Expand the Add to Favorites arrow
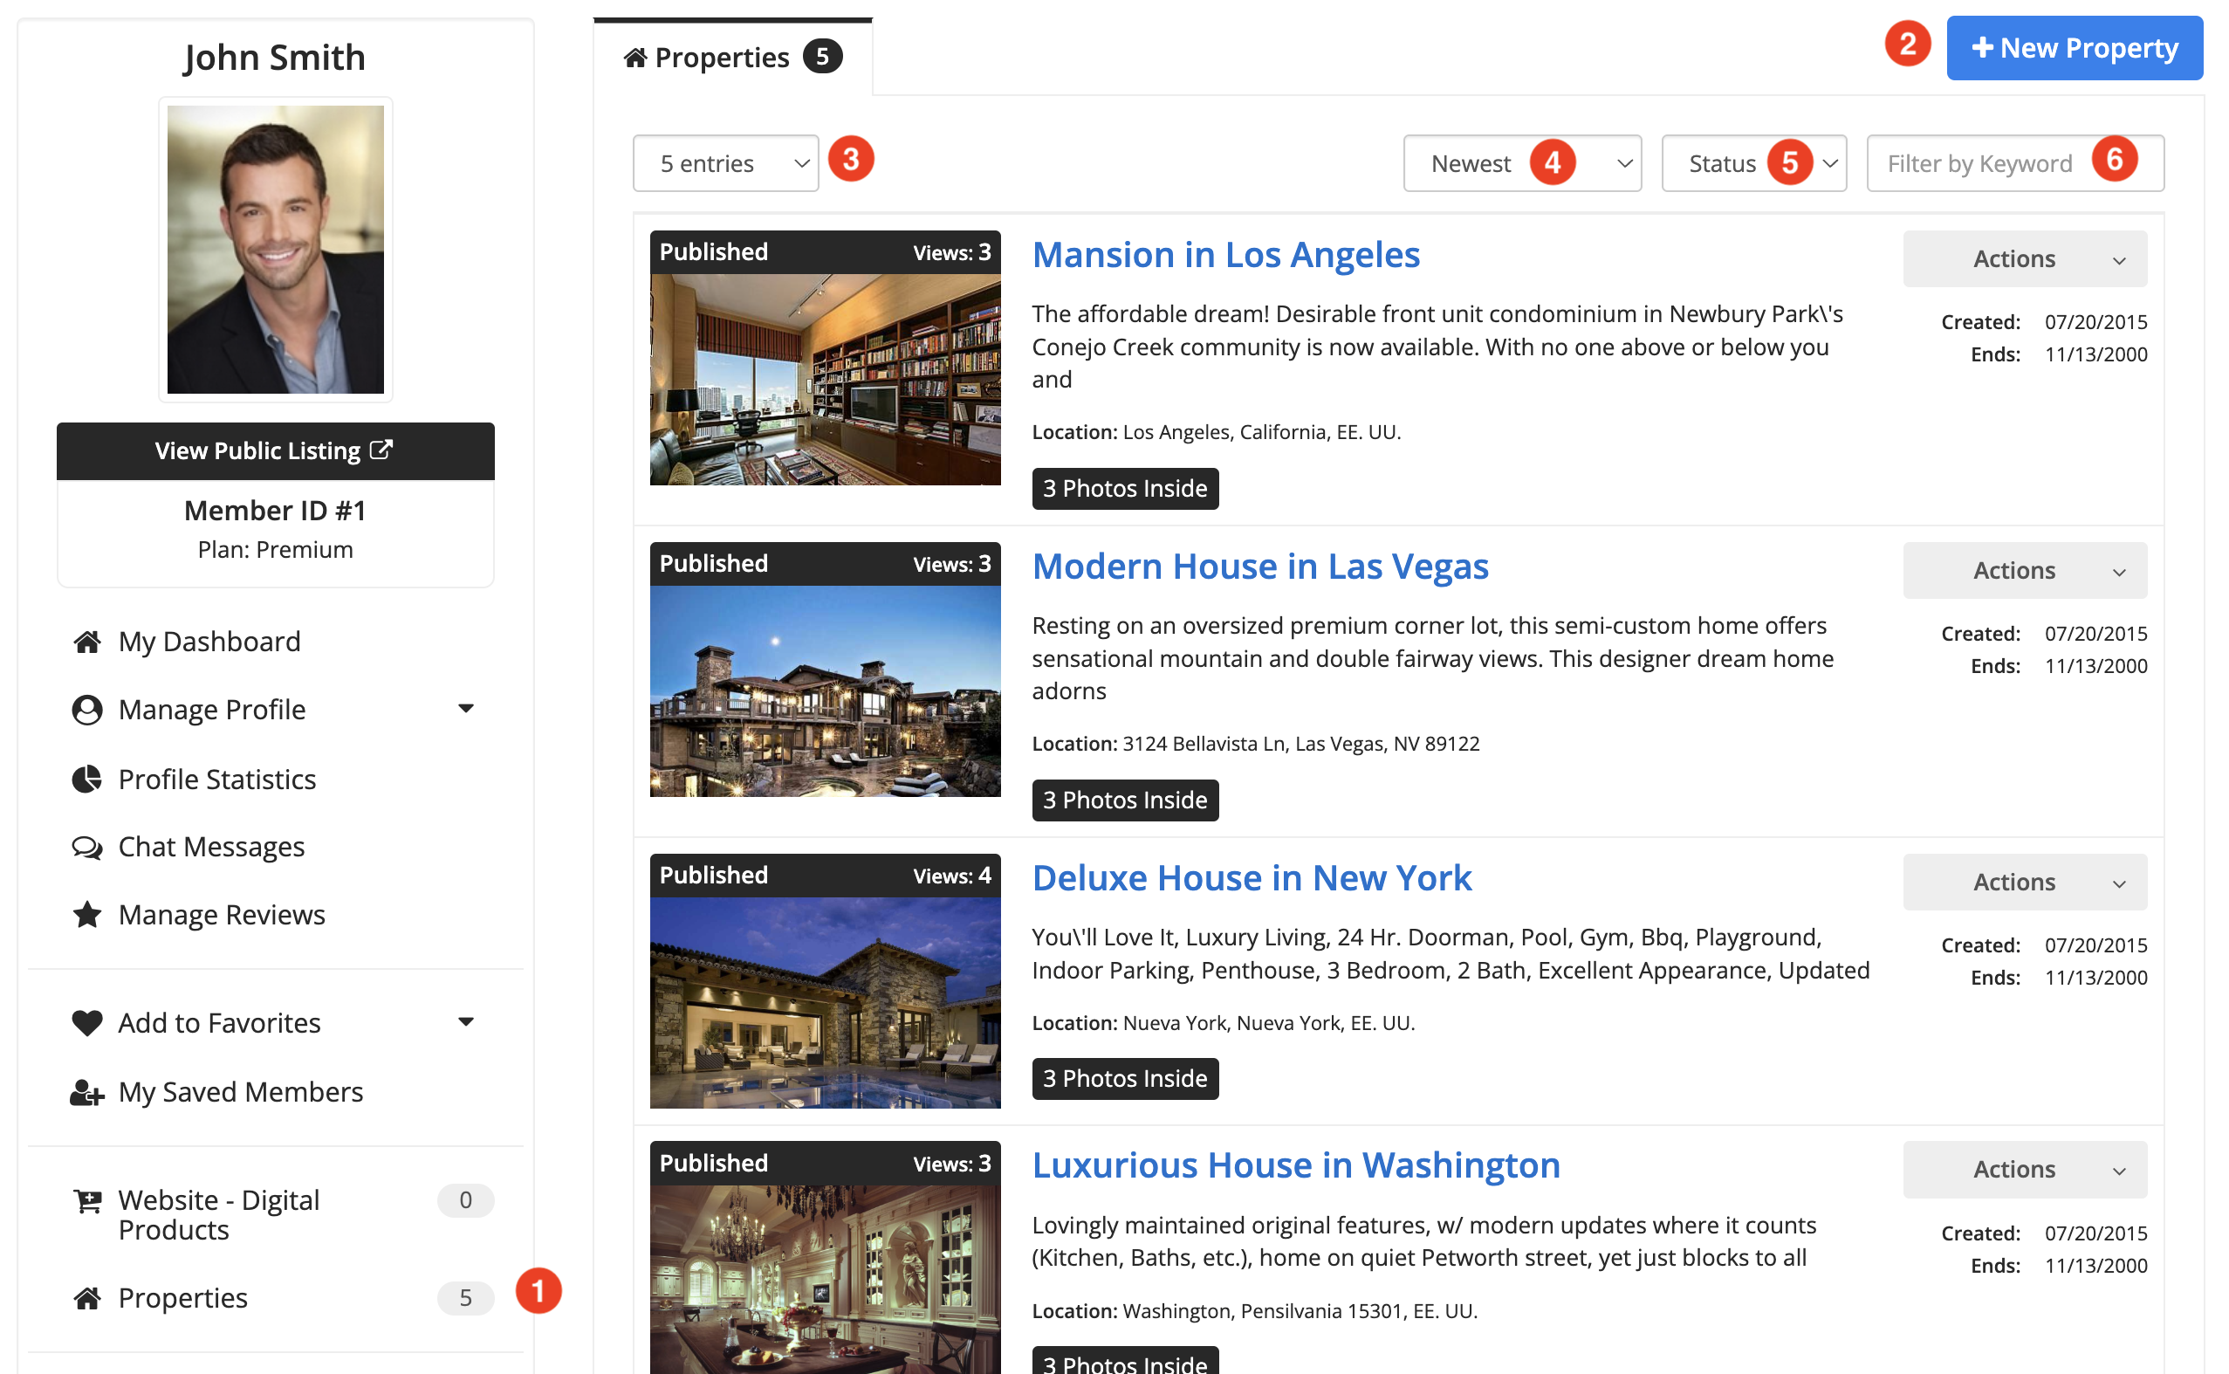 click(x=466, y=1022)
